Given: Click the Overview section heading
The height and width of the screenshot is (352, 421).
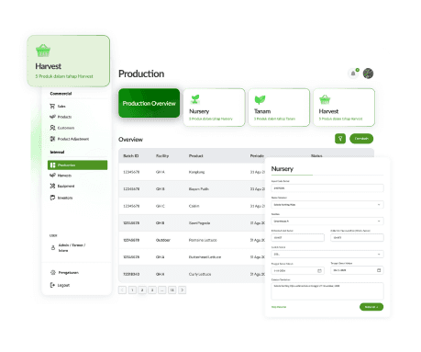Looking at the screenshot, I should (130, 140).
